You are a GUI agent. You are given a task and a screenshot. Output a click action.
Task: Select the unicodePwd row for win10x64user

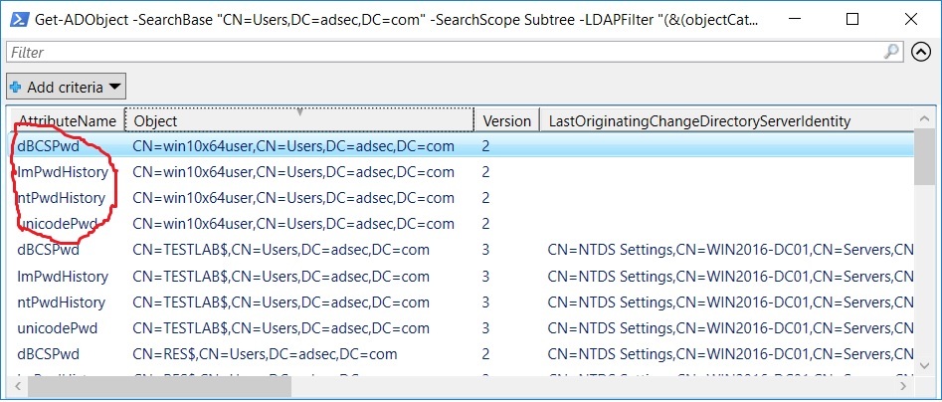(293, 224)
